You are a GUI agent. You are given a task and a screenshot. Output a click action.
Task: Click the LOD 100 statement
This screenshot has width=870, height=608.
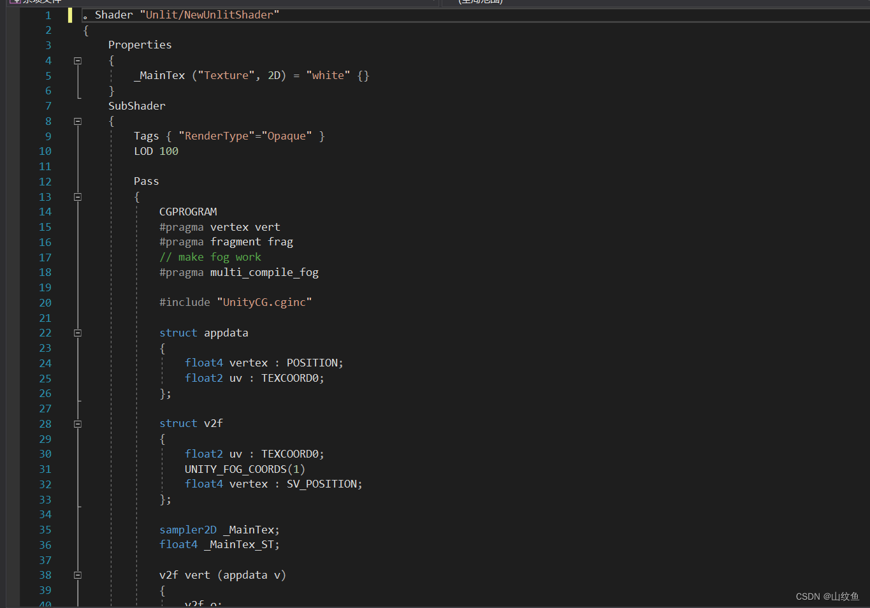pyautogui.click(x=156, y=151)
